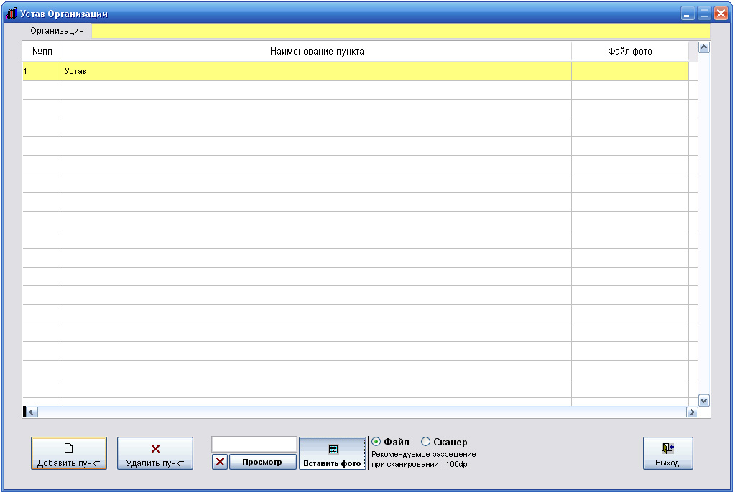
Task: Open photo preview with Просмотр button
Action: coord(262,462)
